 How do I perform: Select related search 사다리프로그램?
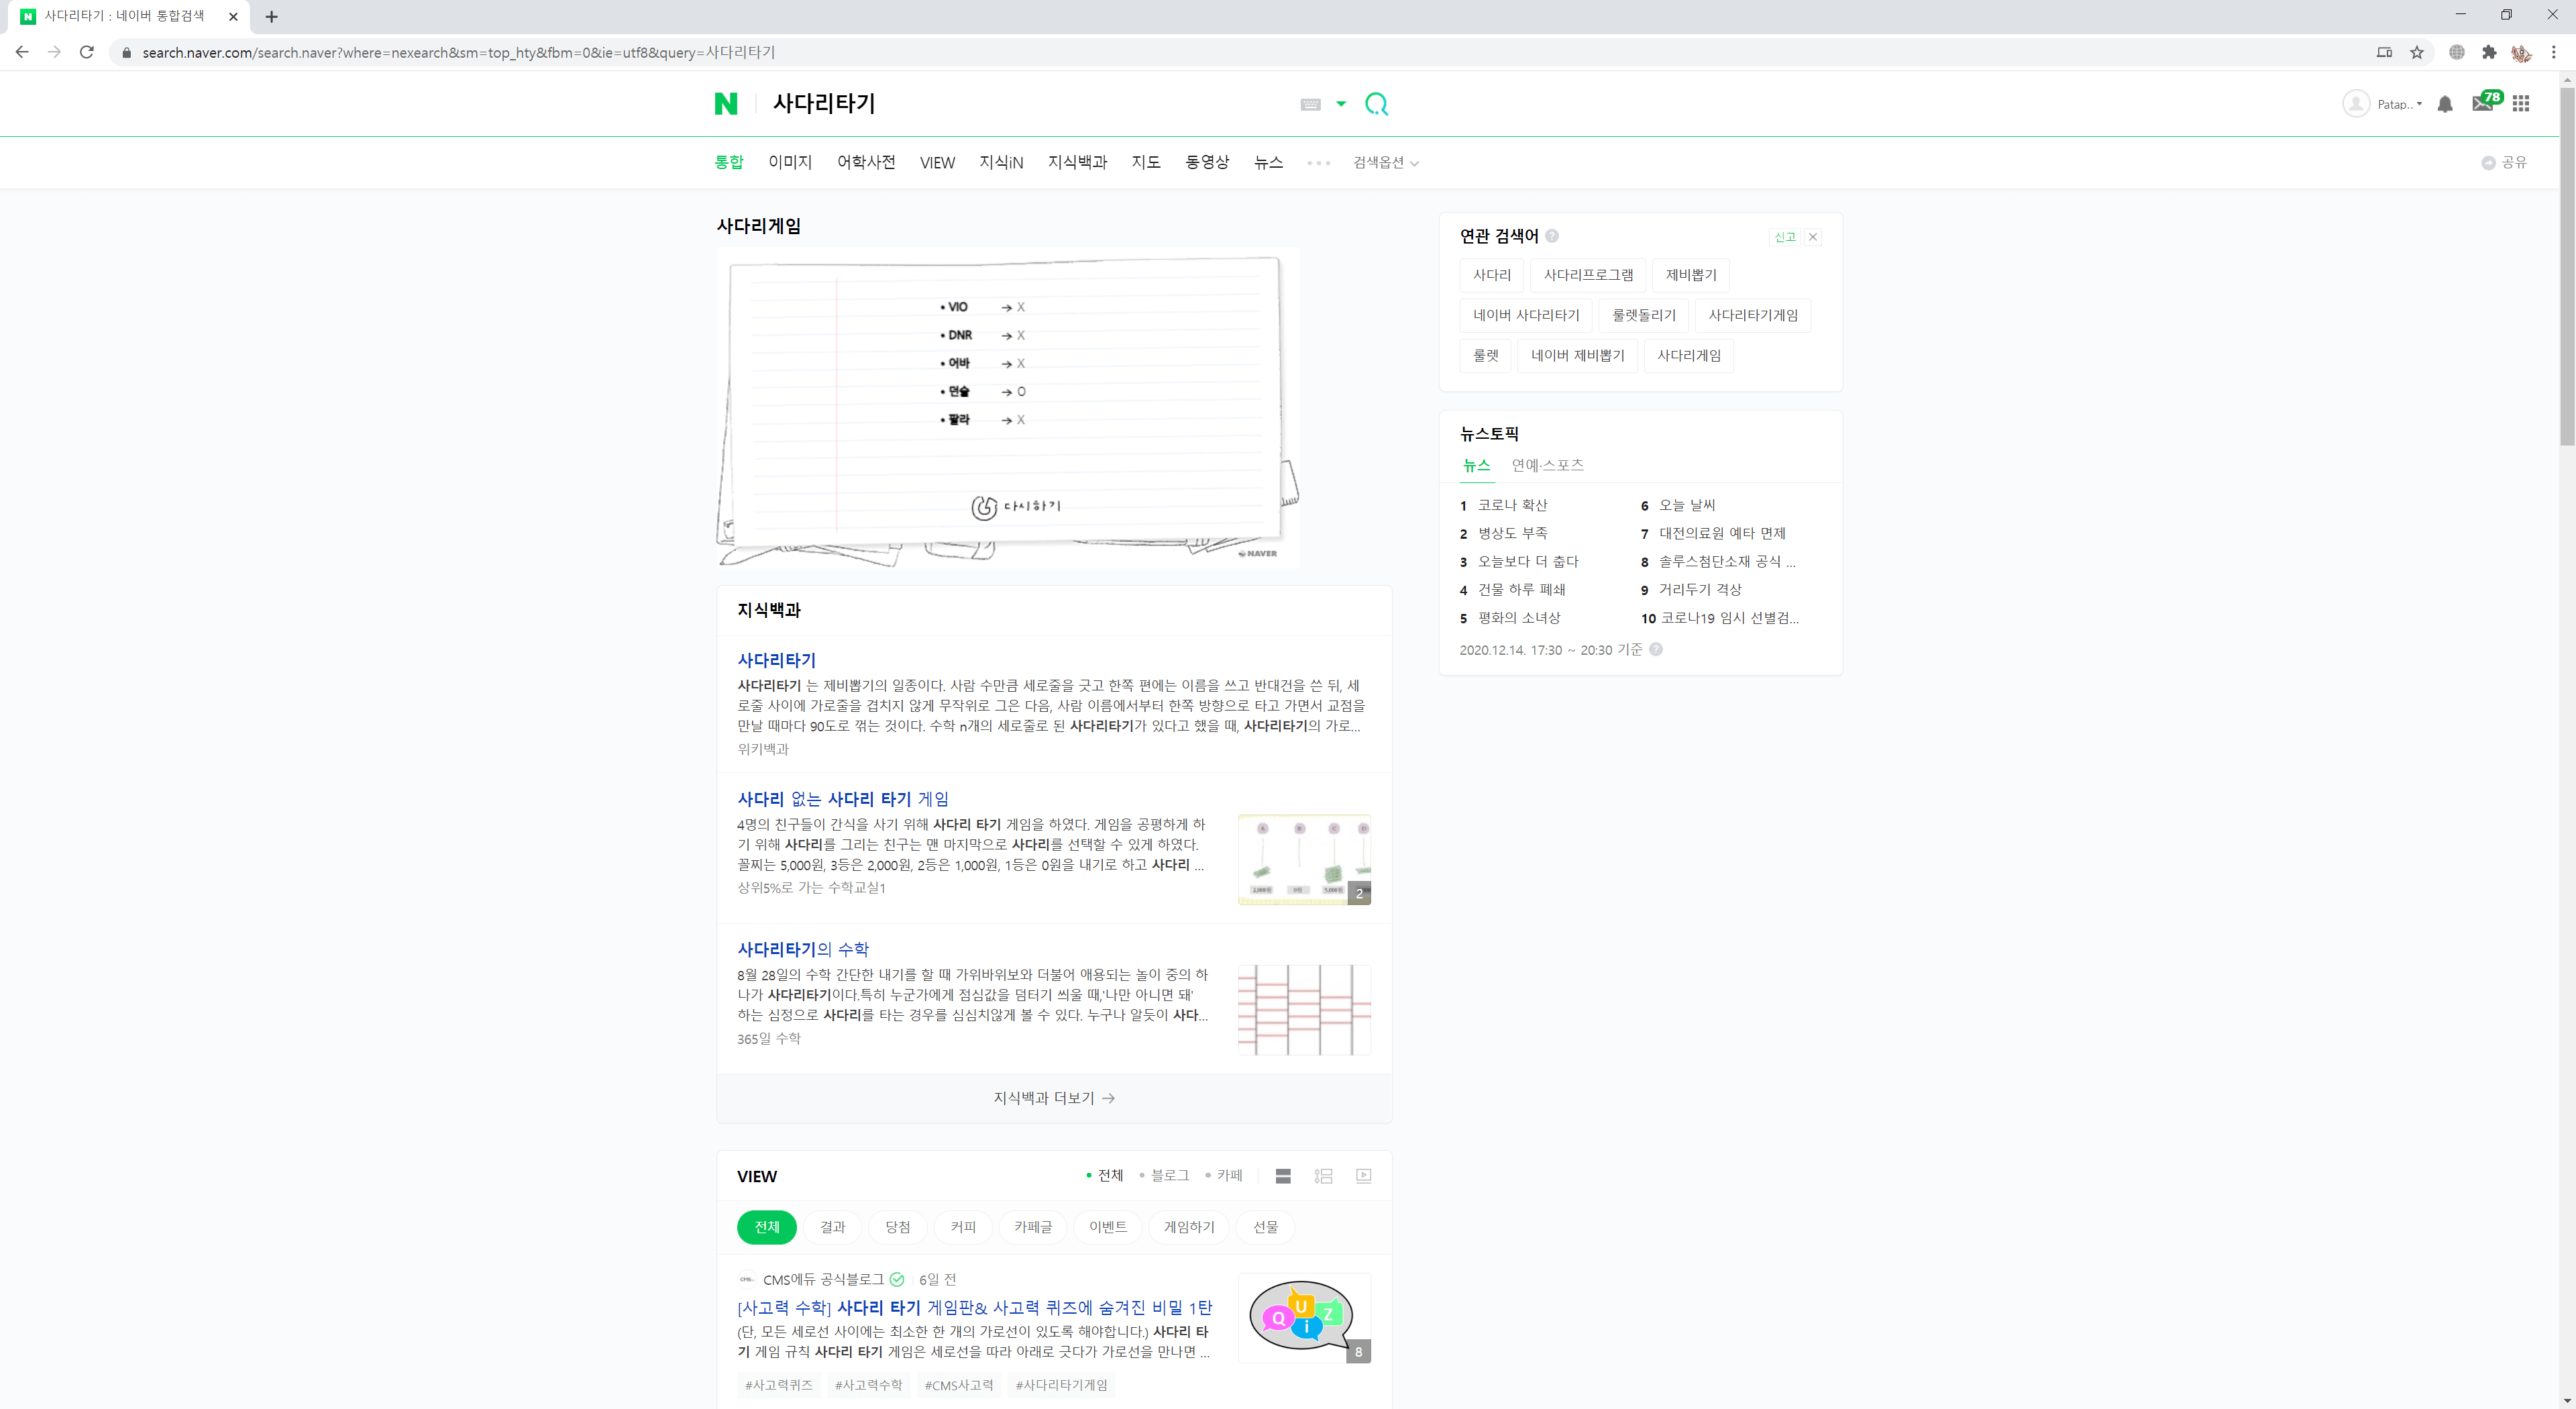1588,275
